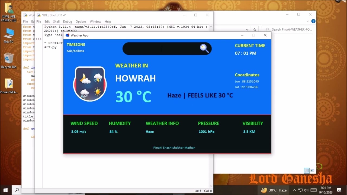Click the Haze | FEELS LIKE 30 °C text
The width and height of the screenshot is (347, 195).
coord(200,95)
